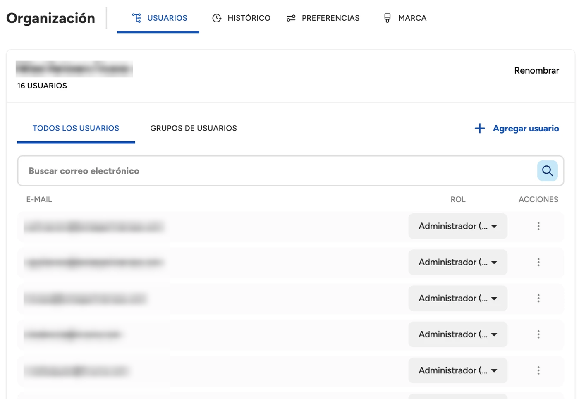The image size is (579, 399).
Task: Click the ACCIONES column header
Action: (x=538, y=199)
